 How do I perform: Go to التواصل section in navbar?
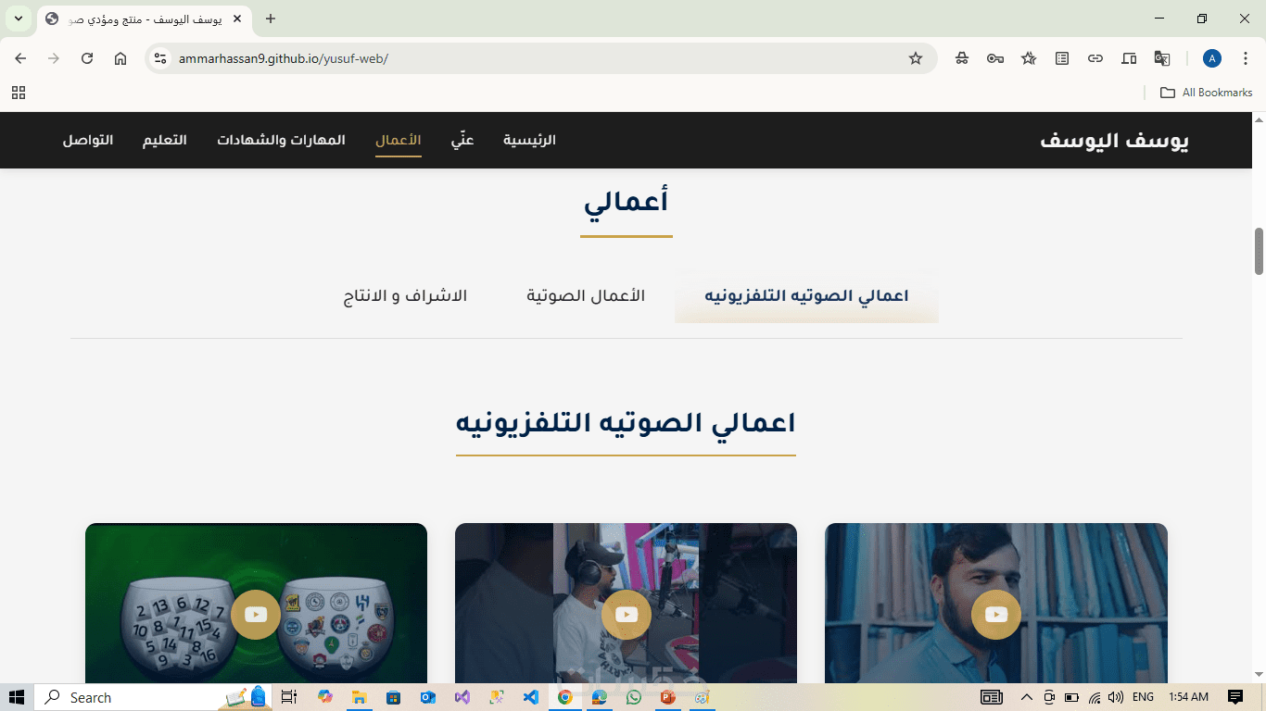(x=88, y=140)
